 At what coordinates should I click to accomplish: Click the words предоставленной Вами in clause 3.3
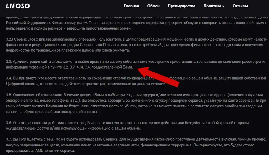[x=112, y=67]
